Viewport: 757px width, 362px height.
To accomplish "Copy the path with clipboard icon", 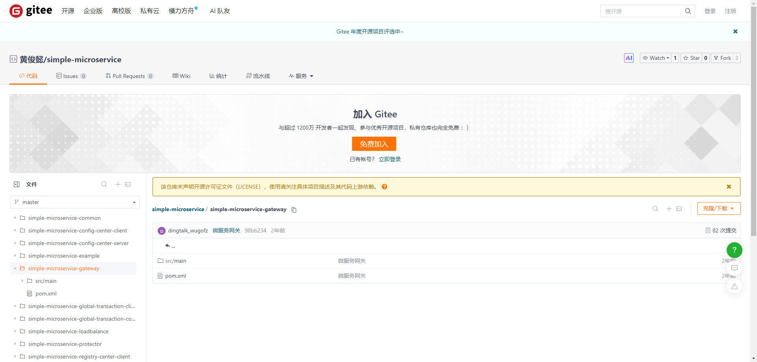I will pos(294,210).
